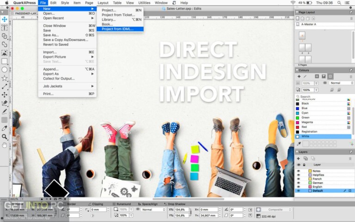Open the Utilities menu
355x222 pixels.
click(144, 3)
